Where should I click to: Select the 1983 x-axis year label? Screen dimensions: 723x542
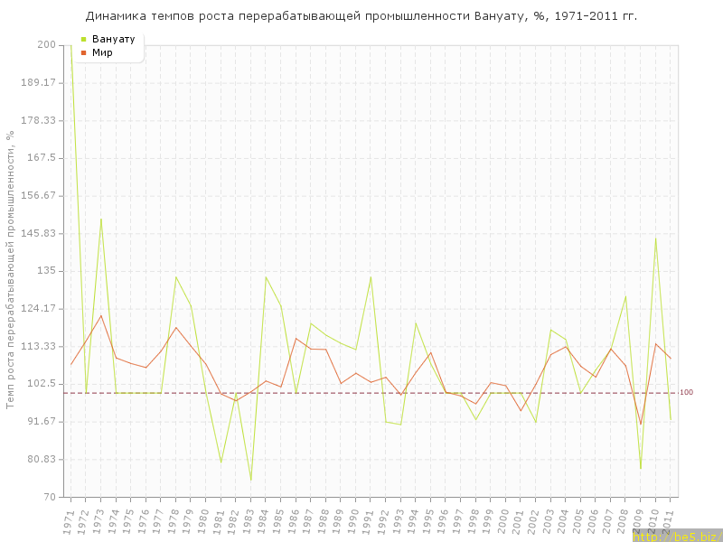249,522
